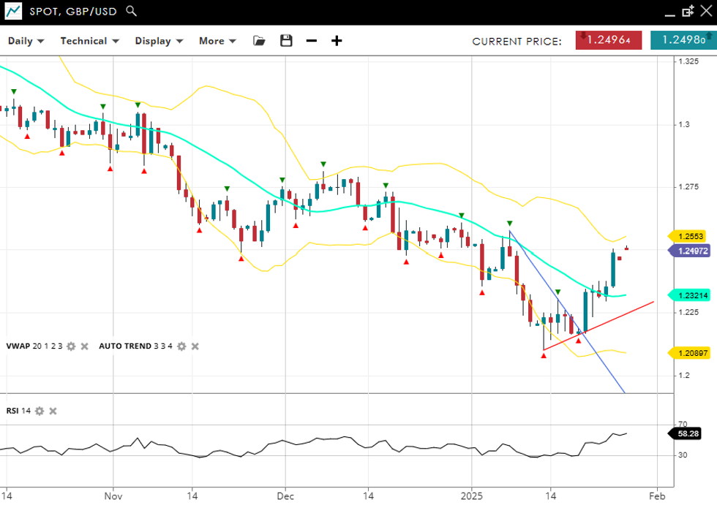
Task: Open RSI indicator settings gear
Action: click(40, 411)
